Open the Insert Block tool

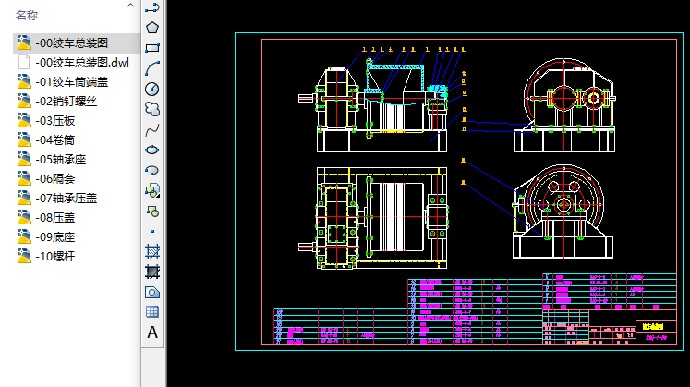coord(152,190)
